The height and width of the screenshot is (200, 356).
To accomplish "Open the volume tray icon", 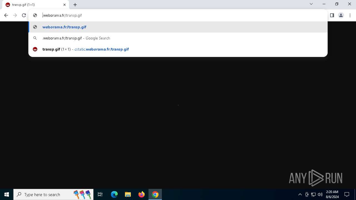I will tap(320, 194).
